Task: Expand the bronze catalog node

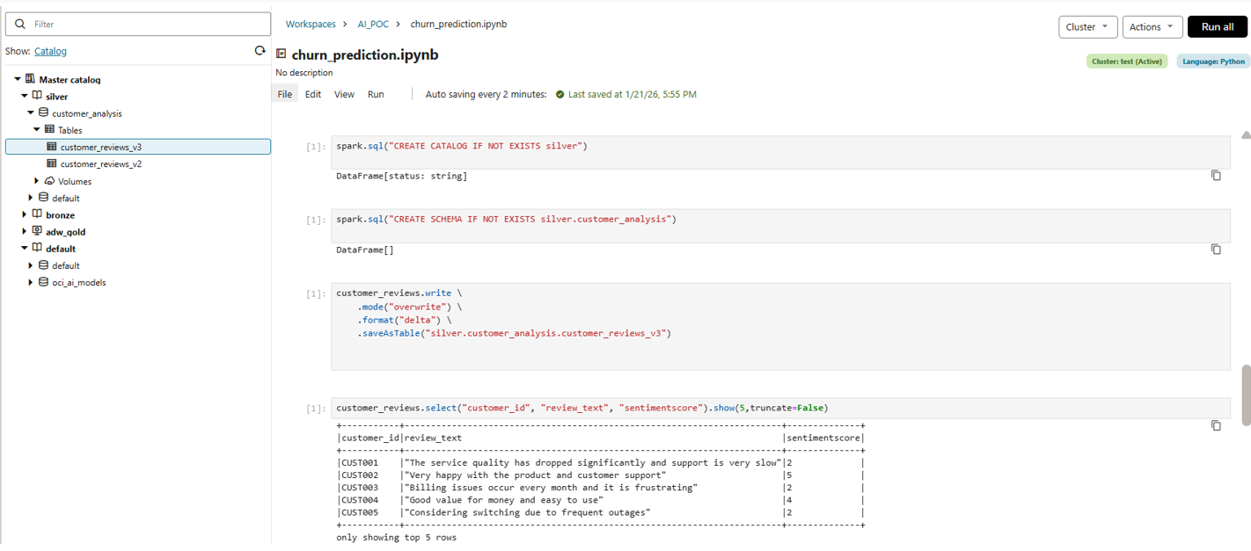Action: pyautogui.click(x=25, y=215)
